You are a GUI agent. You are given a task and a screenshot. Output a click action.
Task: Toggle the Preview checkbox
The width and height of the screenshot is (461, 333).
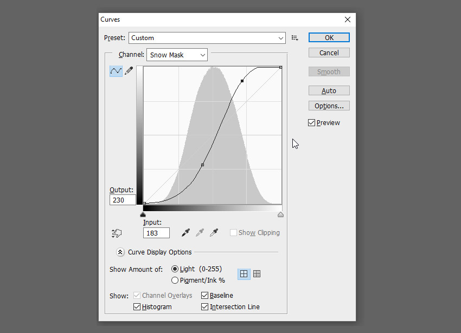click(311, 123)
